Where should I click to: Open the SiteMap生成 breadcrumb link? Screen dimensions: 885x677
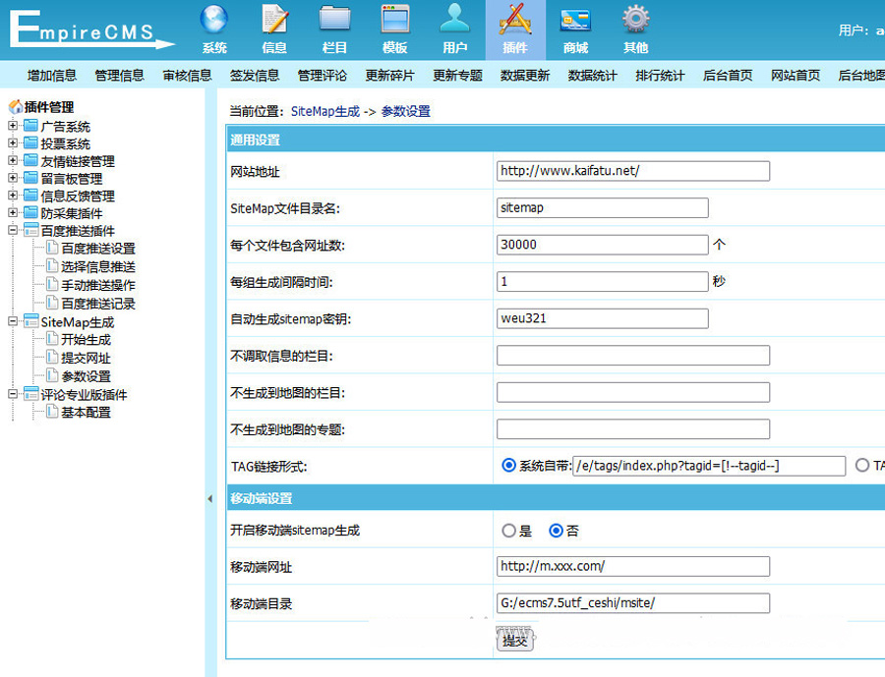point(324,111)
